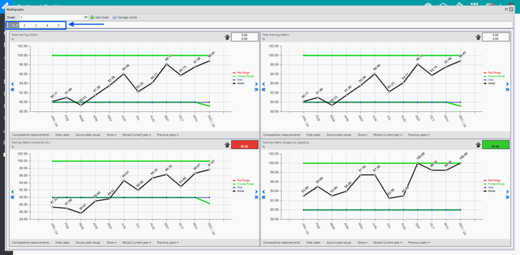Click the green Add sheet plus icon
The image size is (520, 255).
tap(92, 17)
